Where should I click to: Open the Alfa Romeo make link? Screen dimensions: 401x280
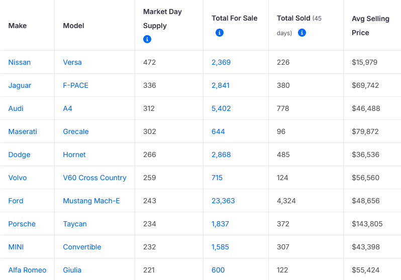[27, 270]
